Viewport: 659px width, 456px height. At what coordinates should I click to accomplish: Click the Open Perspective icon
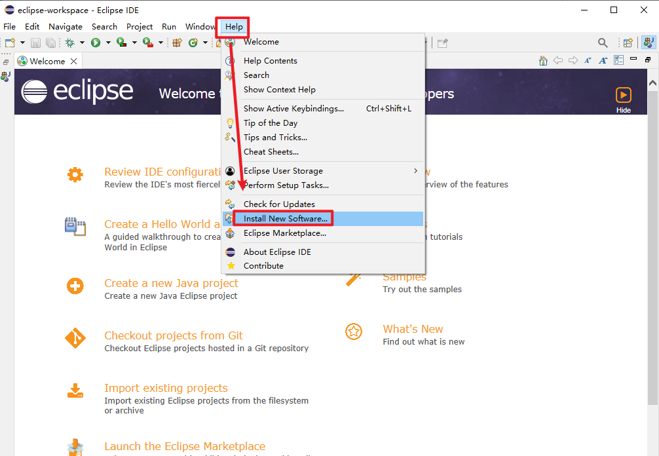tap(628, 43)
